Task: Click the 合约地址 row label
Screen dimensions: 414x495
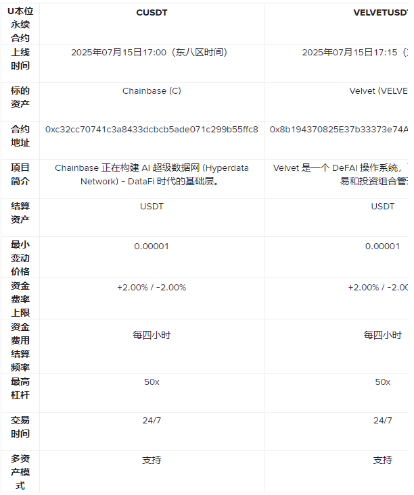Action: click(x=20, y=136)
